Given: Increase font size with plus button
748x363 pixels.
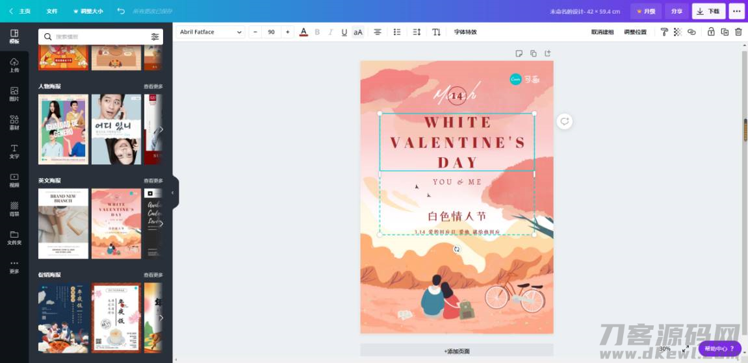Looking at the screenshot, I should 287,32.
